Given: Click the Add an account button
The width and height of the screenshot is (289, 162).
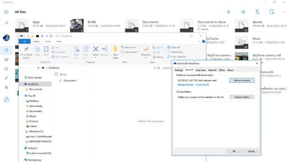Looking at the screenshot, I should [242, 80].
